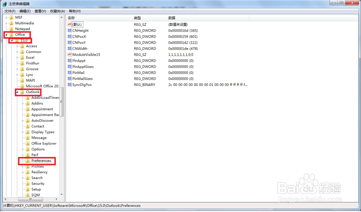361x212 pixels.
Task: Click the CNWidth DWORD value icon
Action: tap(70, 48)
